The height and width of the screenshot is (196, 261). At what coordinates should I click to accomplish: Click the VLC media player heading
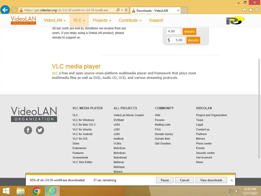tap(76, 66)
